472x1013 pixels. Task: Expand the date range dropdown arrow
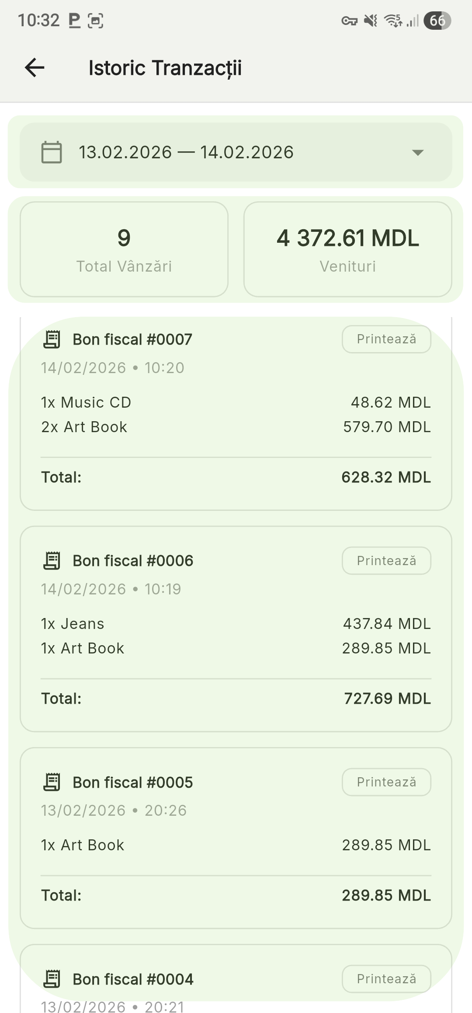pyautogui.click(x=418, y=152)
